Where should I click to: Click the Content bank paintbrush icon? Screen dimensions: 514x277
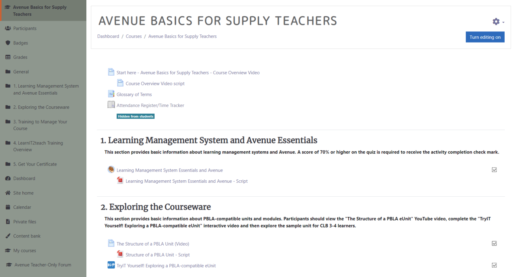[x=8, y=236]
